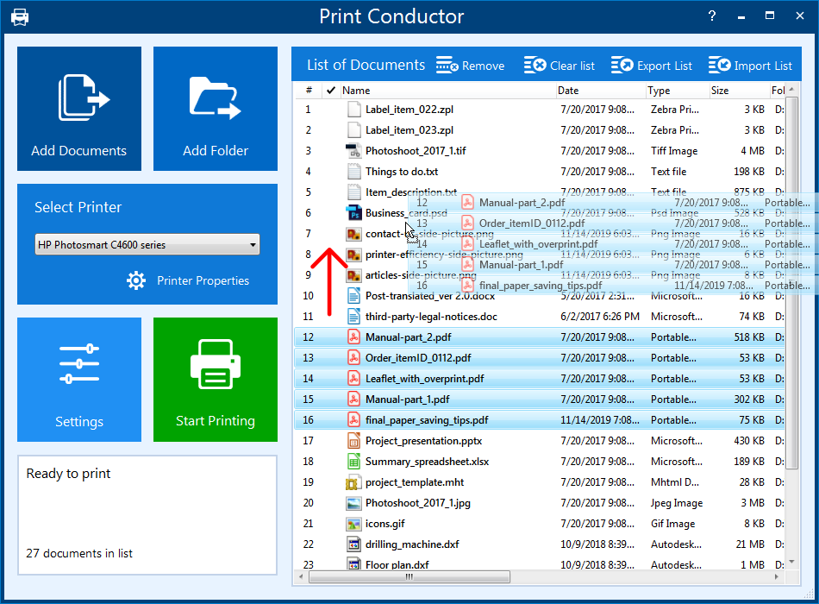Click the Clear list icon

point(535,66)
